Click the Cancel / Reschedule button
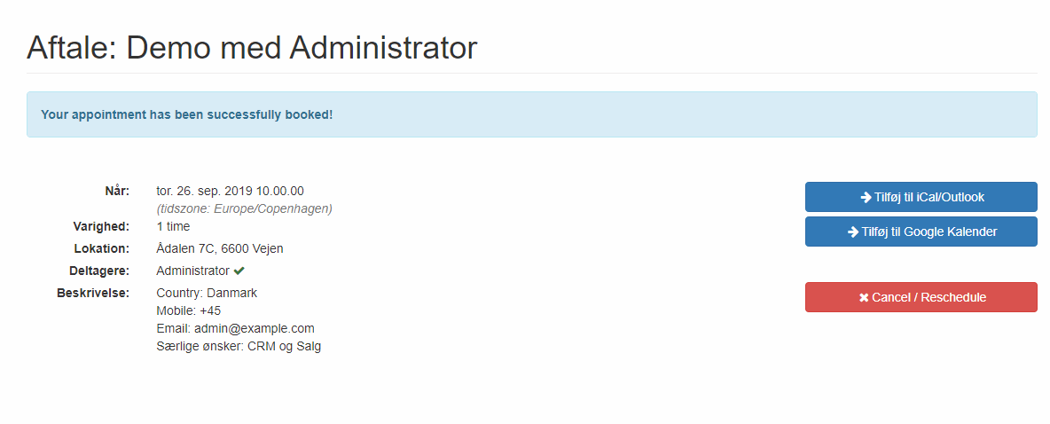 point(921,297)
